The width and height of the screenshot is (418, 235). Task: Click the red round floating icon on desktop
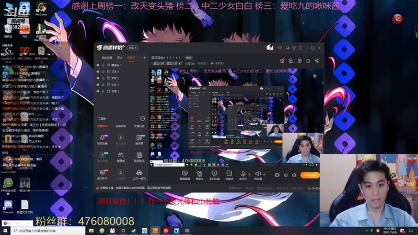398,18
